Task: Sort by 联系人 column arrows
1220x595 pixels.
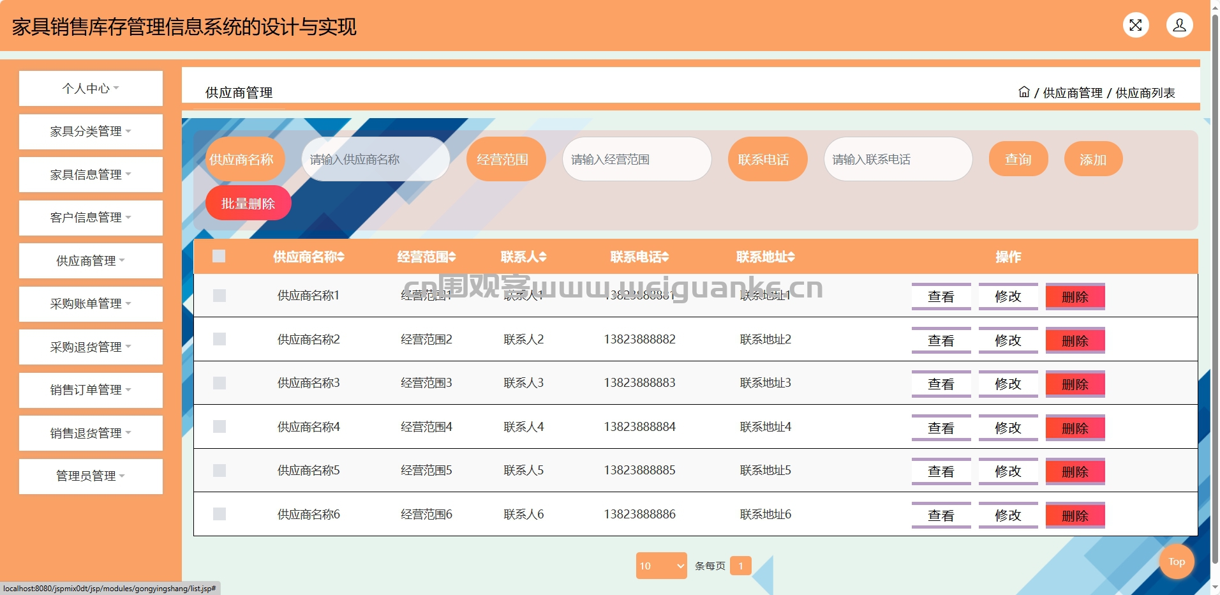Action: point(543,257)
